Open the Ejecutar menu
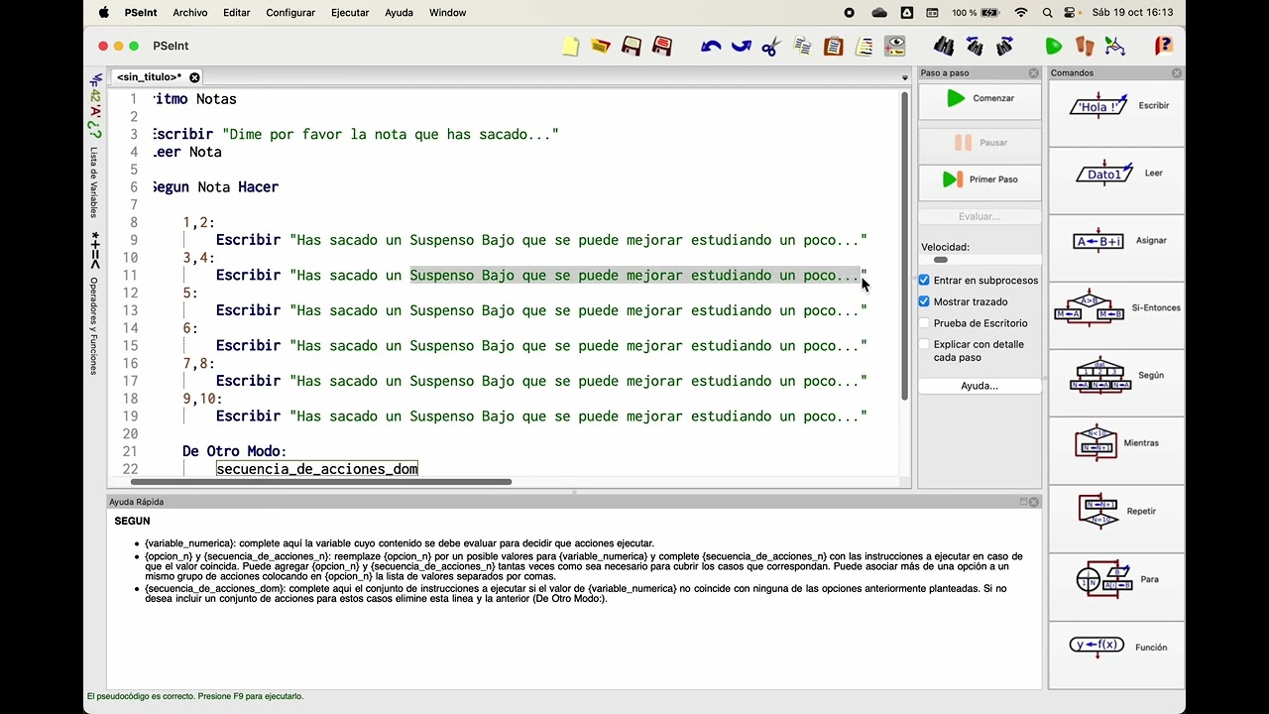The height and width of the screenshot is (714, 1269). [x=350, y=13]
